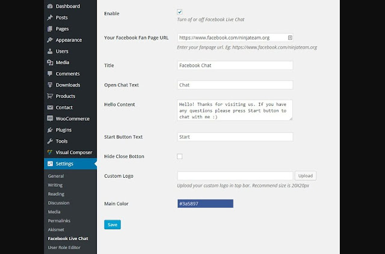The height and width of the screenshot is (254, 385).
Task: Select Facebook Live Chat submenu
Action: click(x=68, y=238)
